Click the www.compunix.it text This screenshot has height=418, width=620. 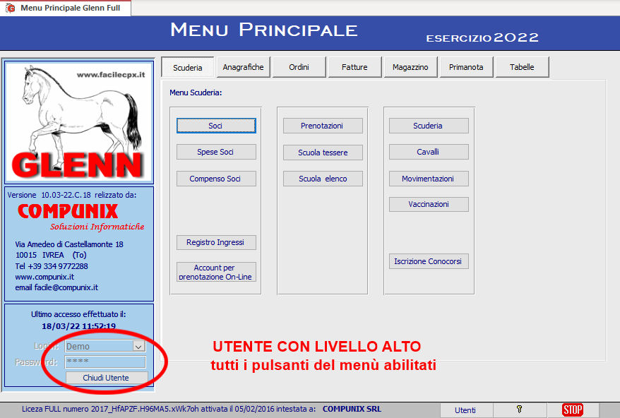coord(44,277)
